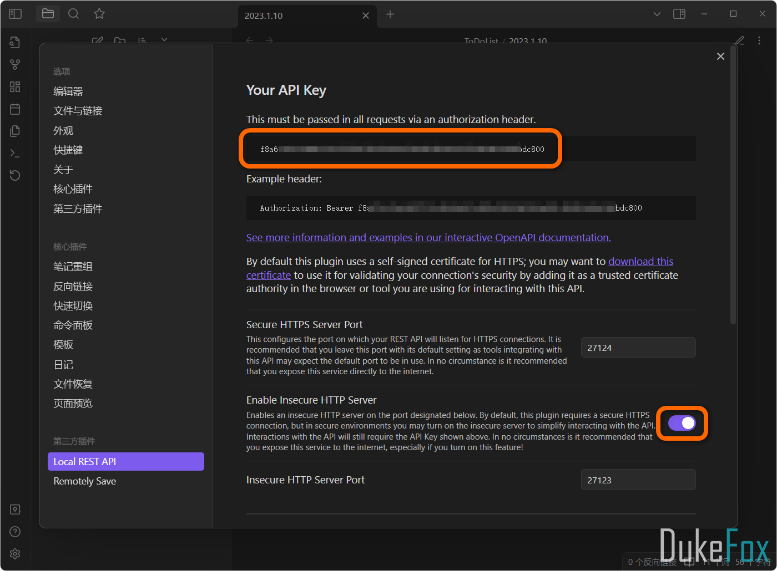Click the Secure HTTPS Server Port field
Screen dimensions: 777x571
pyautogui.click(x=638, y=348)
